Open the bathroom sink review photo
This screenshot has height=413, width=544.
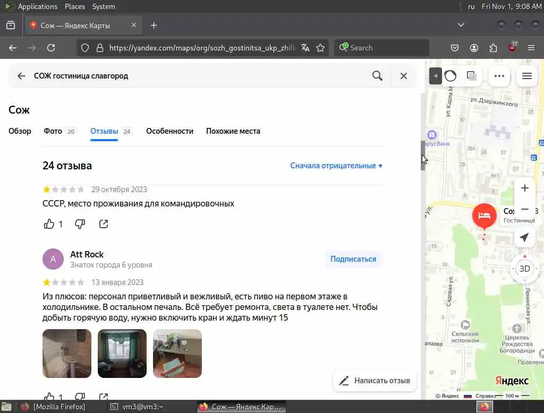click(67, 354)
